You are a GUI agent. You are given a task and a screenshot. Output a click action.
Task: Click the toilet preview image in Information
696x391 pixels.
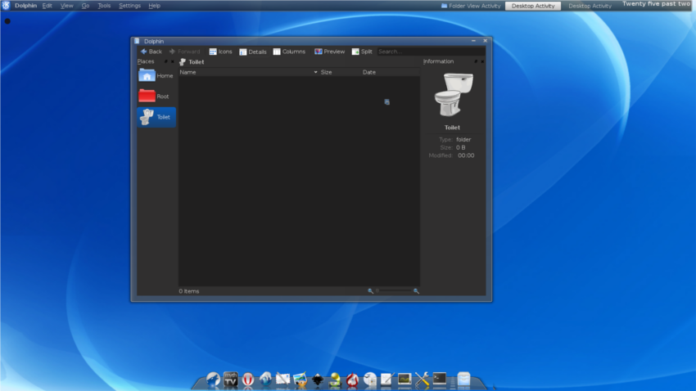(453, 94)
